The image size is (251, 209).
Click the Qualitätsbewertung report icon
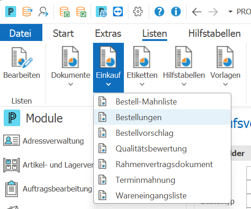[x=102, y=149]
